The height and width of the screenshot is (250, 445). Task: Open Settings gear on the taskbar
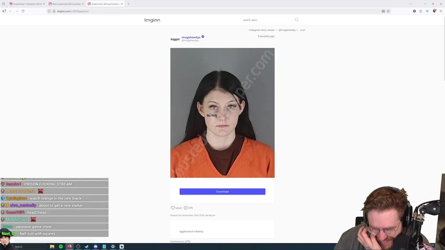(x=113, y=247)
